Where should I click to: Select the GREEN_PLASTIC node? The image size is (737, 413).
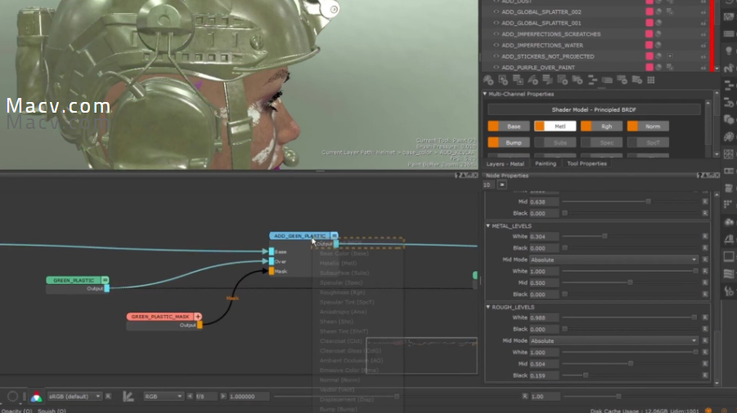click(73, 280)
